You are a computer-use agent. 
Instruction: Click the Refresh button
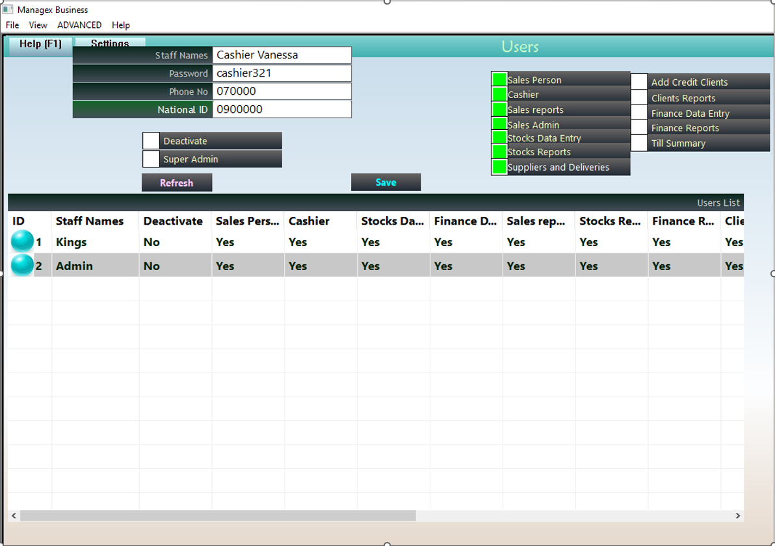[177, 183]
